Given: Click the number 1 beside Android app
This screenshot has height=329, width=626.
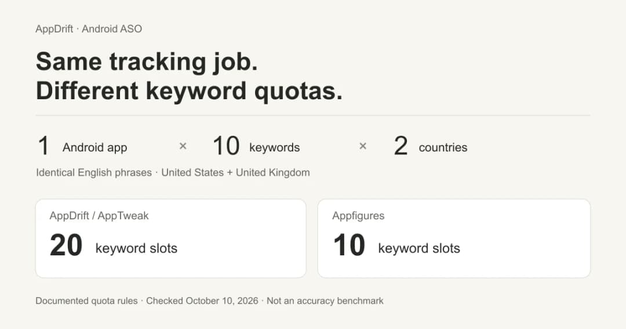Looking at the screenshot, I should pos(43,146).
